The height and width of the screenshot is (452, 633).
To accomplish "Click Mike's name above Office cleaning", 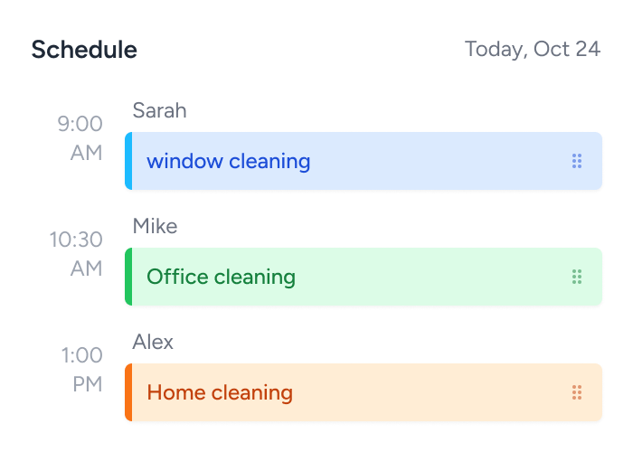I will [x=155, y=226].
